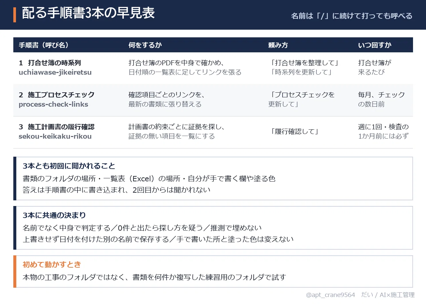Click the phrase "「打合せ簿を整理して」"
Image resolution: width=426 pixels, height=305 pixels.
305,63
